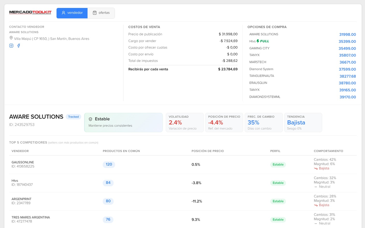Open Diamond System price 37599.00 link
Image resolution: width=365 pixels, height=228 pixels.
(347, 69)
